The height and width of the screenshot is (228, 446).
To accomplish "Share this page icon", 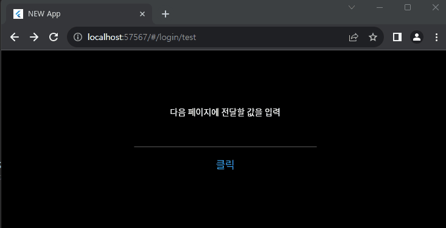I will (x=354, y=37).
